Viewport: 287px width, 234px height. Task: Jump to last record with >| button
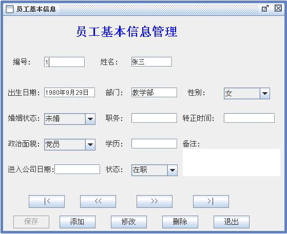211,201
